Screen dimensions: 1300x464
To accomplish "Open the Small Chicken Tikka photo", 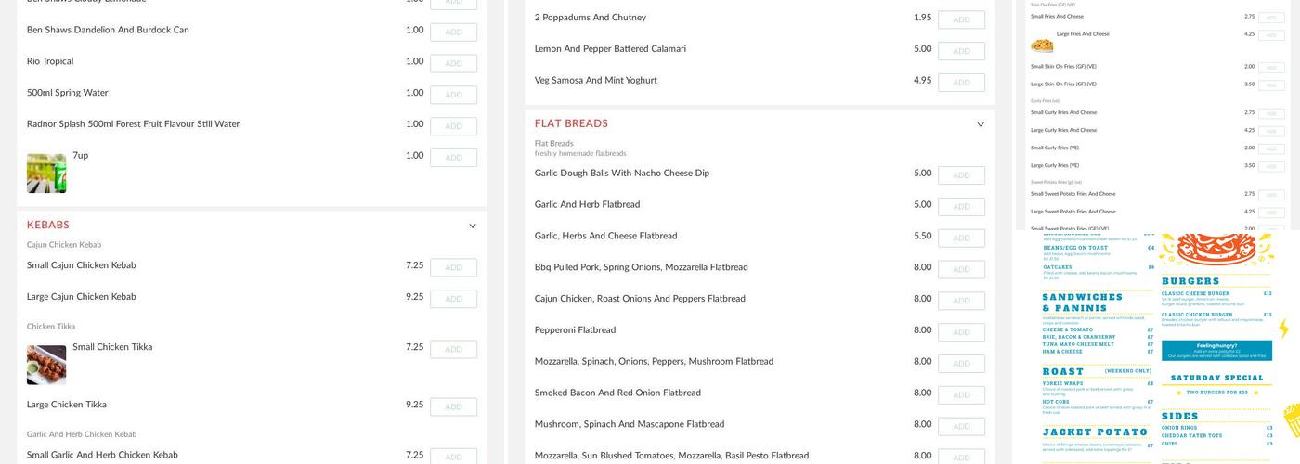I will (46, 365).
